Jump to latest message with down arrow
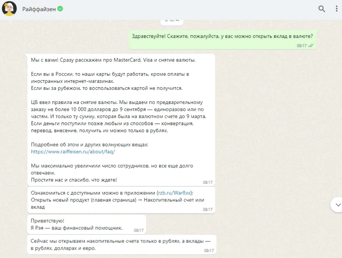 [x=338, y=205]
